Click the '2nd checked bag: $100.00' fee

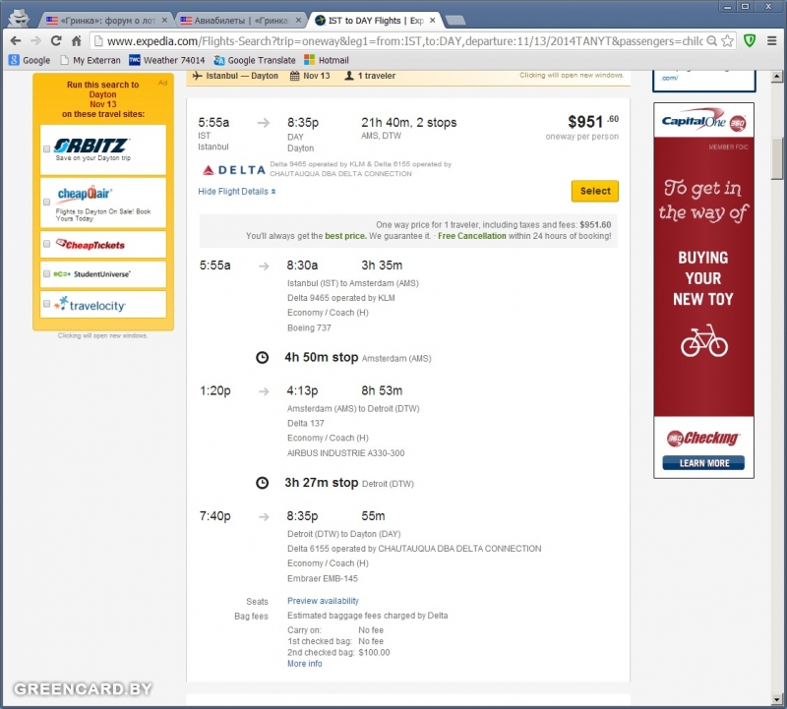coord(338,653)
